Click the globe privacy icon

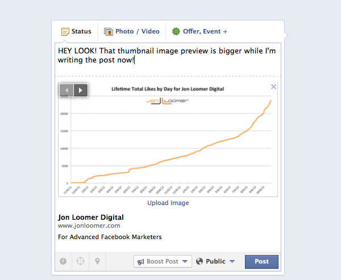[x=199, y=261]
